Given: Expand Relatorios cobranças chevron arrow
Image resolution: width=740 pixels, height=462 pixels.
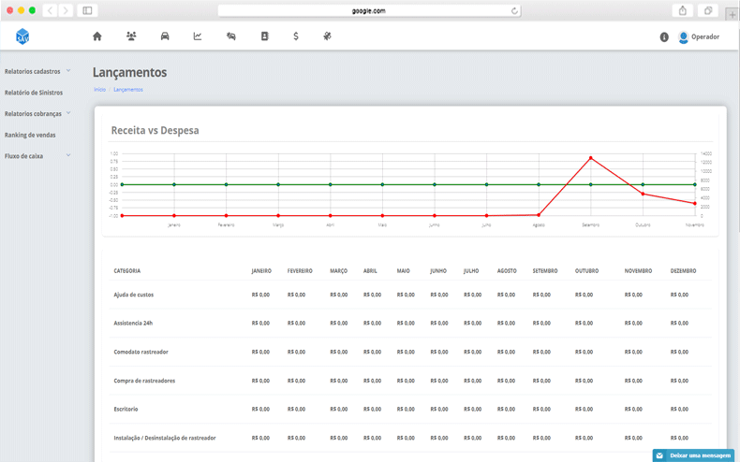Looking at the screenshot, I should tap(68, 113).
